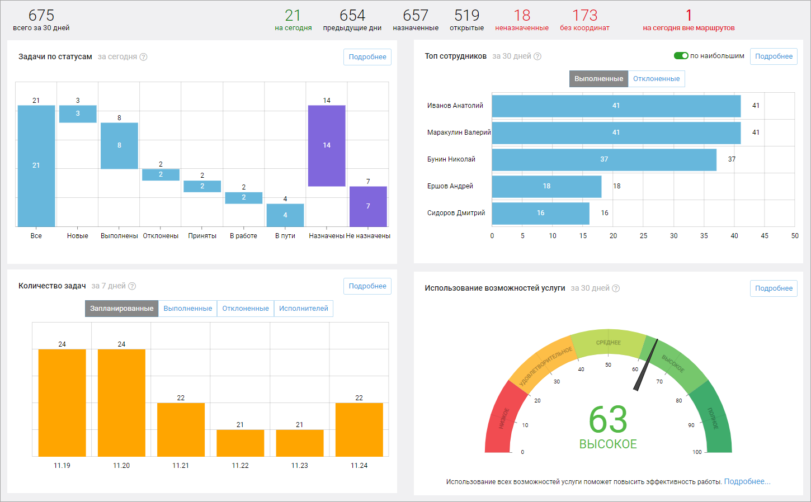
Task: Toggle the 'по наибольшим' switch
Action: (681, 56)
